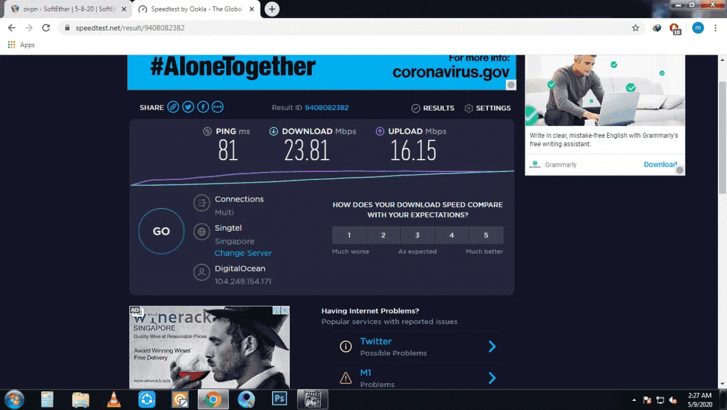Expand M1 problems chevron
Screen dimensions: 727x410
click(492, 378)
